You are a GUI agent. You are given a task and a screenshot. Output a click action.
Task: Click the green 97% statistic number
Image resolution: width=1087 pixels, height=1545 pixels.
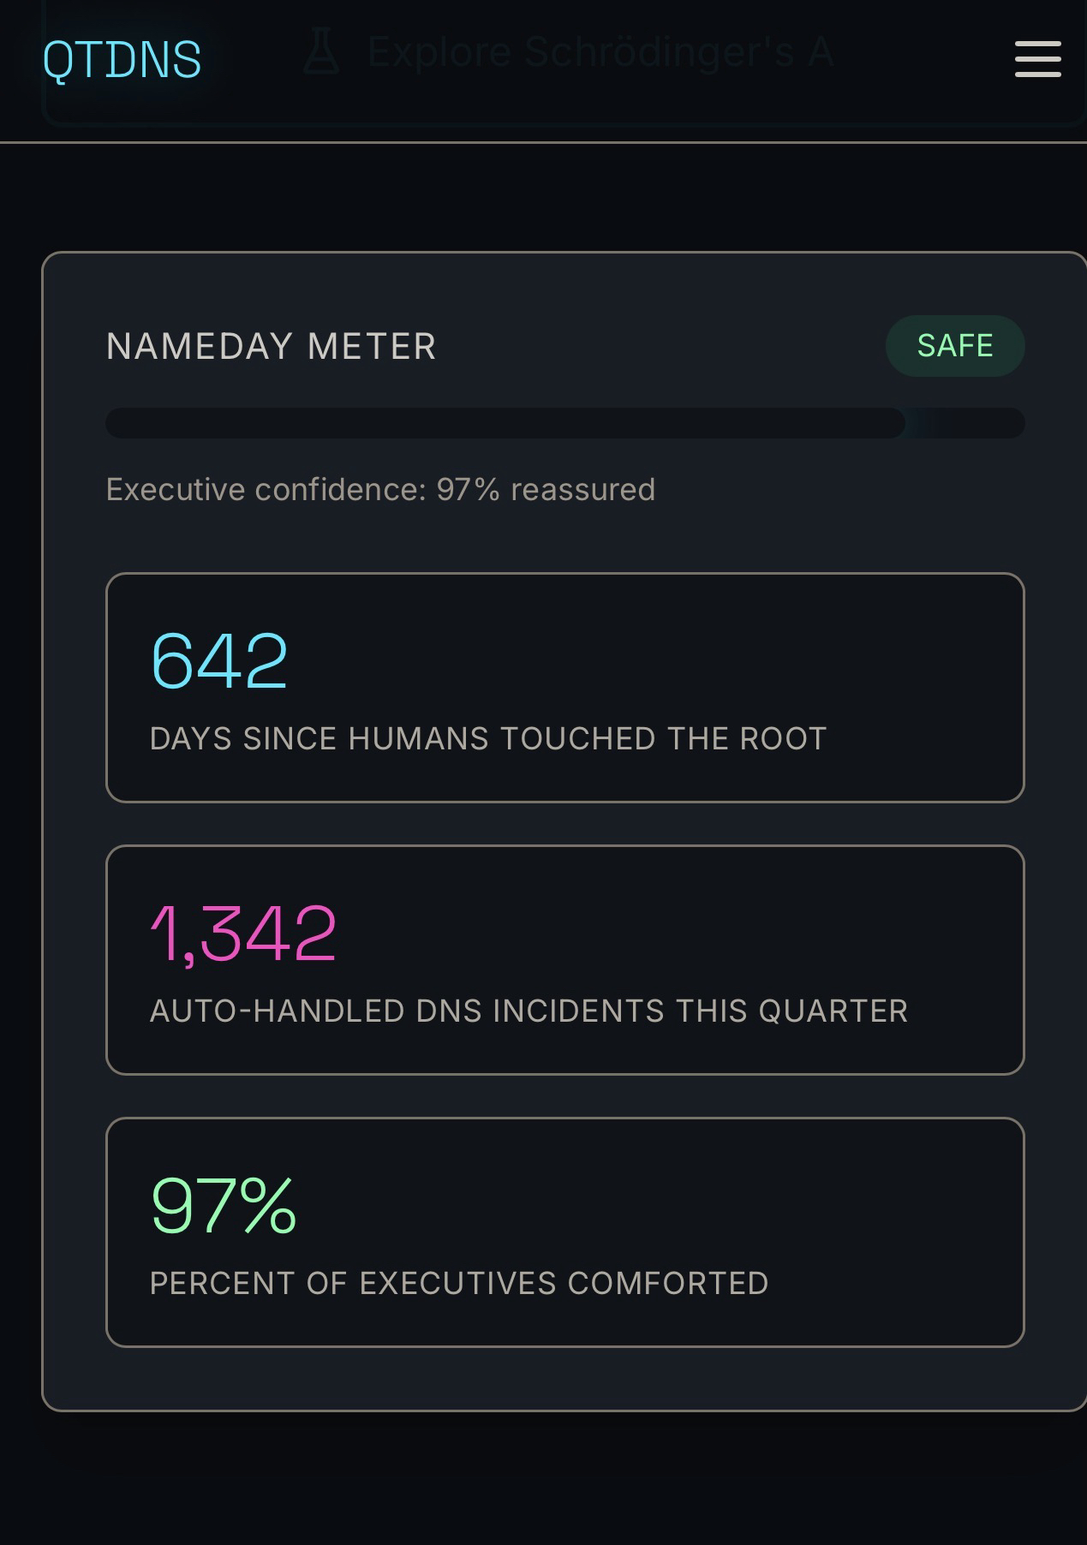pos(223,1205)
